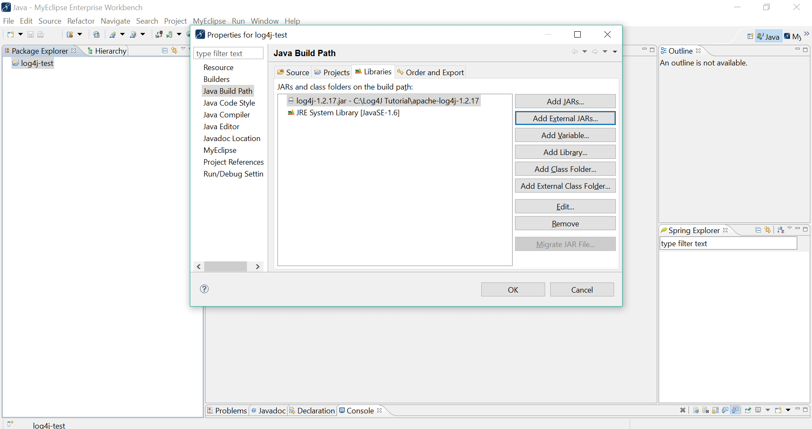Click horizontal scrollbar thumb in properties list
812x429 pixels.
225,266
